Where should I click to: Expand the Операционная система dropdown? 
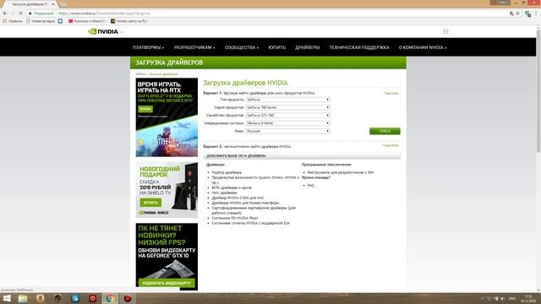tap(287, 123)
